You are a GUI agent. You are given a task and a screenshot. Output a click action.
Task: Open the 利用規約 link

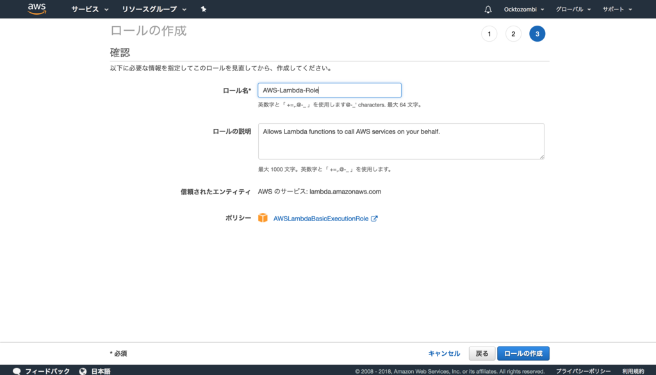click(x=633, y=371)
